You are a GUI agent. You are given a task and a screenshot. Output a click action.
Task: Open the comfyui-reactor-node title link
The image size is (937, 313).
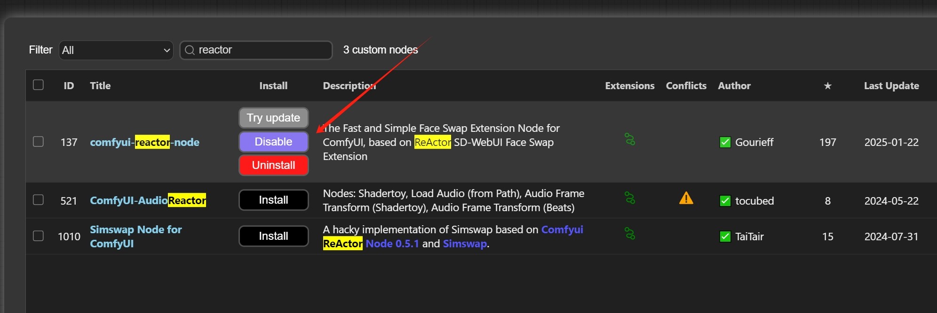[x=144, y=142]
